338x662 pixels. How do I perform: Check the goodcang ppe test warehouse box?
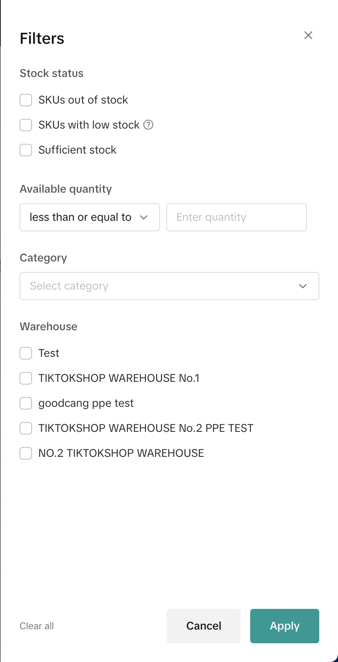tap(26, 403)
